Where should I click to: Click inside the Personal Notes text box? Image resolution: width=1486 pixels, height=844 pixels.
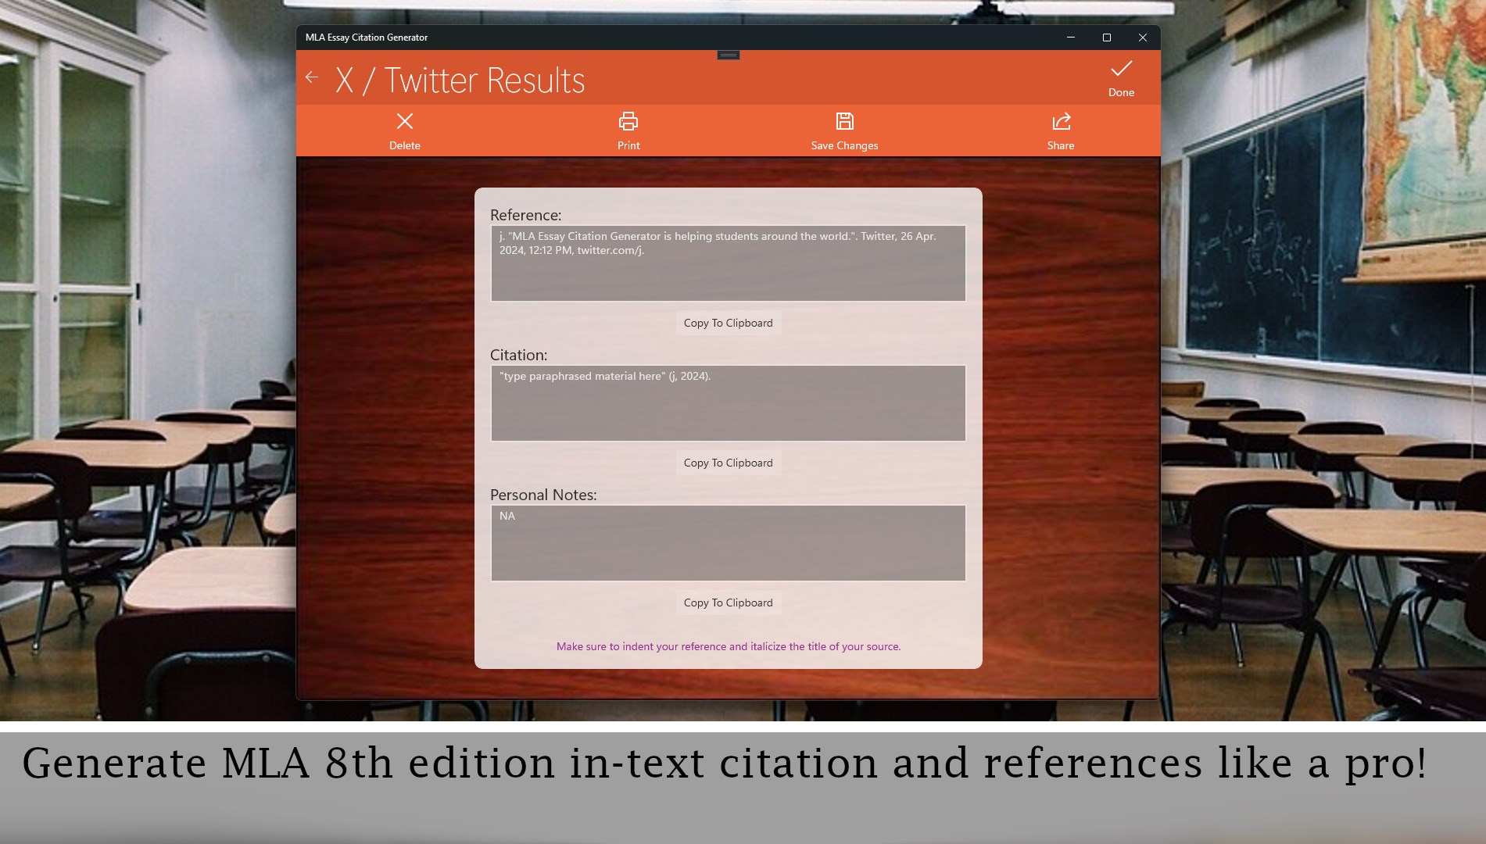[x=728, y=543]
